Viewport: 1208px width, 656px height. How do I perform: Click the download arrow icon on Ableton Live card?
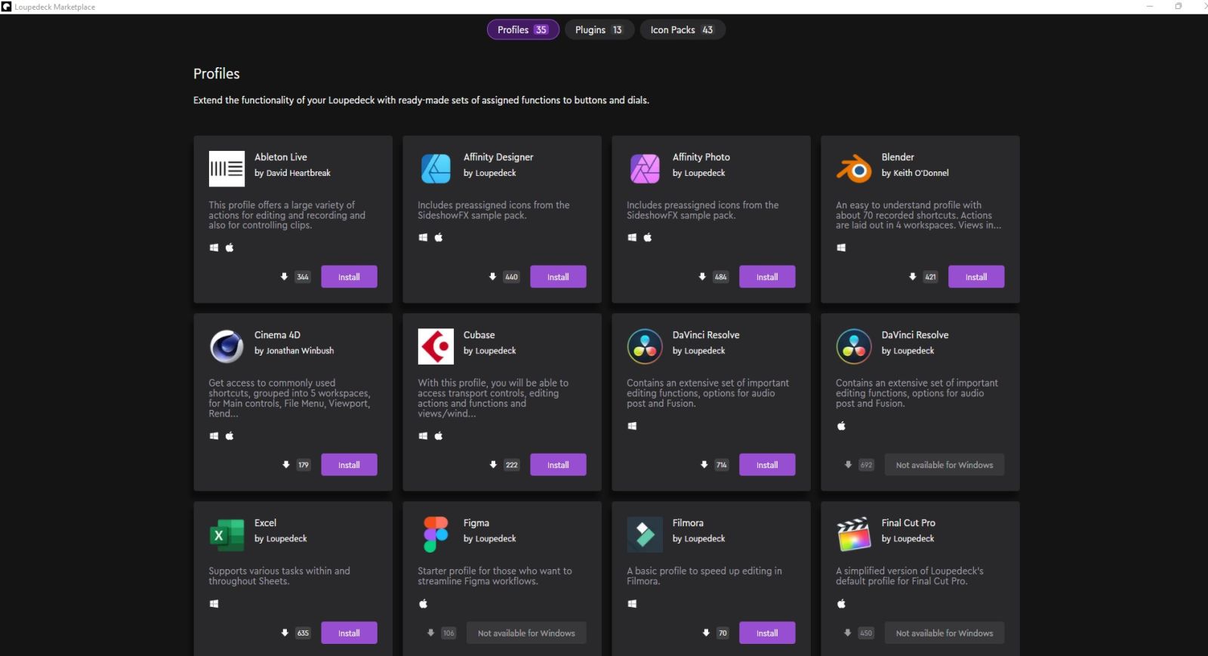tap(284, 277)
